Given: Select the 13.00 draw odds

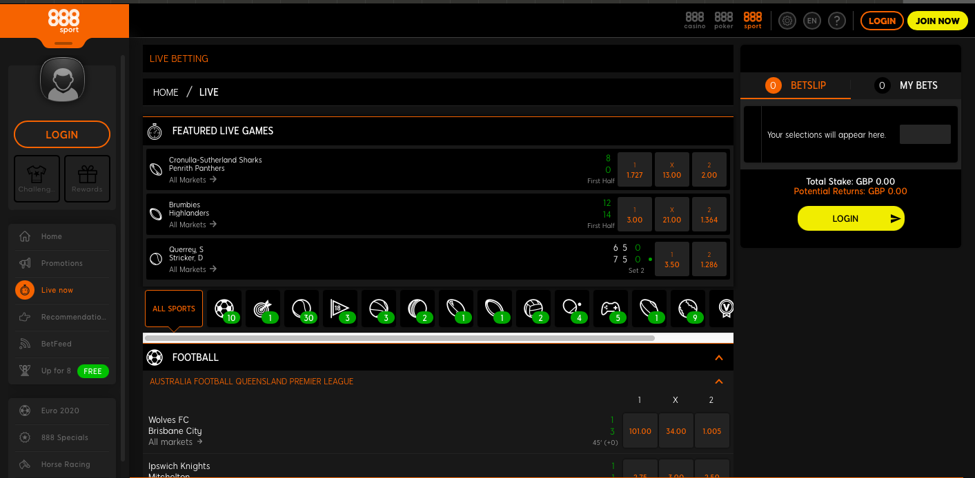Looking at the screenshot, I should pos(672,170).
